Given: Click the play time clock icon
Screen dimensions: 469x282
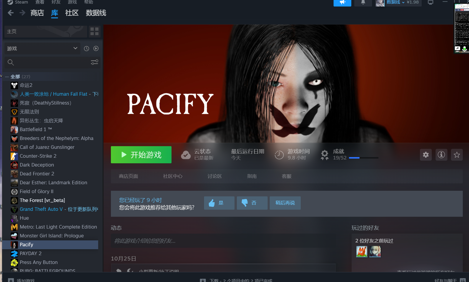Looking at the screenshot, I should pyautogui.click(x=279, y=155).
